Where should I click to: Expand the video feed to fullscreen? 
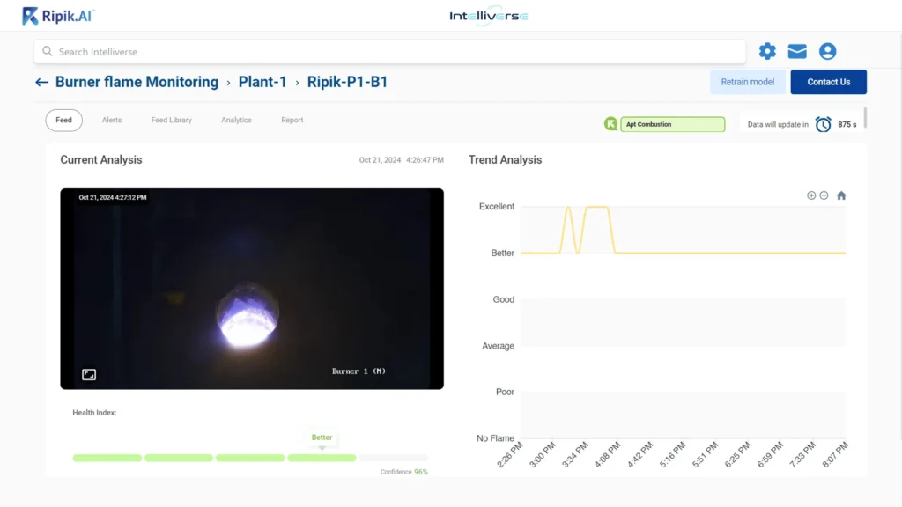click(x=89, y=374)
